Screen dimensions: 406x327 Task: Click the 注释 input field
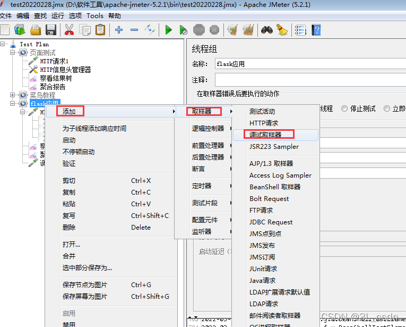pyautogui.click(x=310, y=80)
